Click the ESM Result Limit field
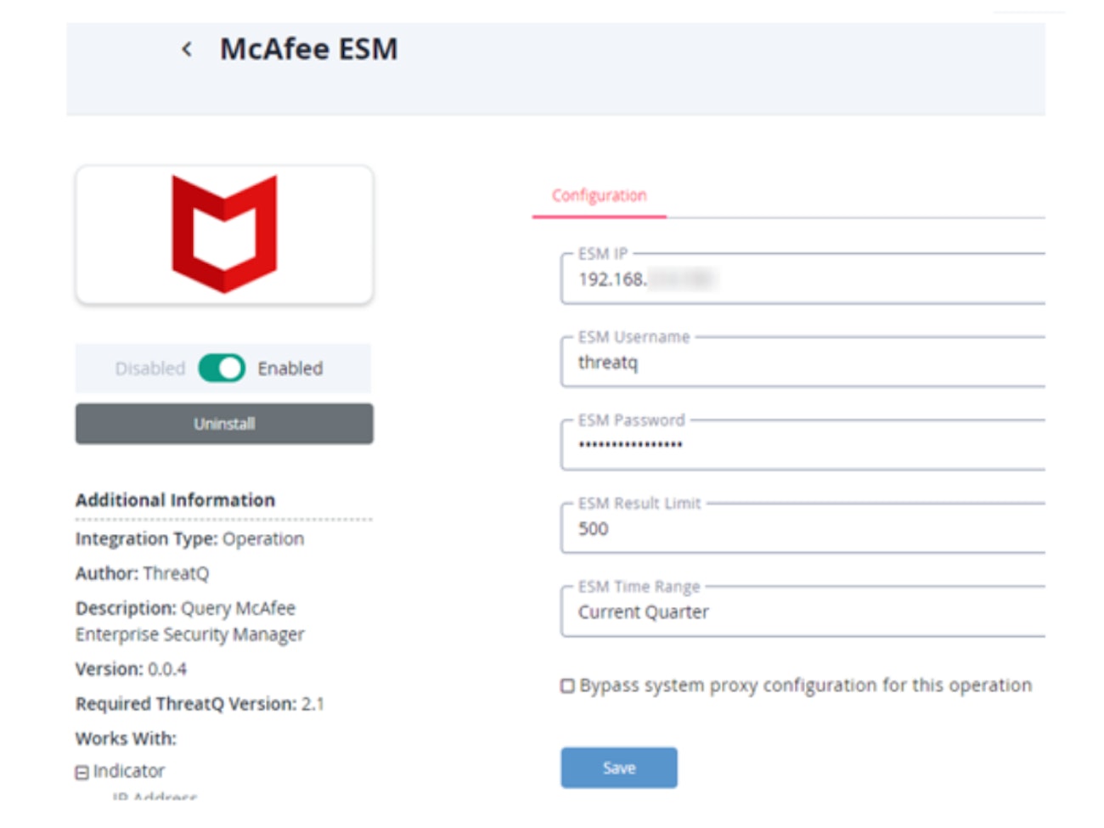 pos(803,529)
